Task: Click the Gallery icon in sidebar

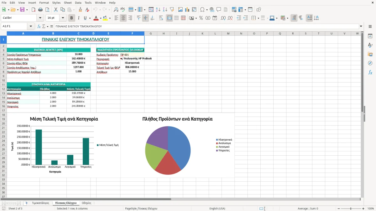Action: pyautogui.click(x=370, y=54)
